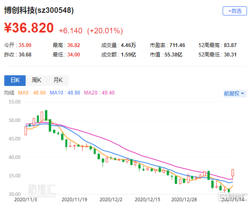
Task: Switch to 月K monthly chart tab
Action: click(x=58, y=80)
